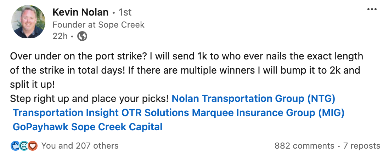Open the three-dot post options menu

(372, 9)
